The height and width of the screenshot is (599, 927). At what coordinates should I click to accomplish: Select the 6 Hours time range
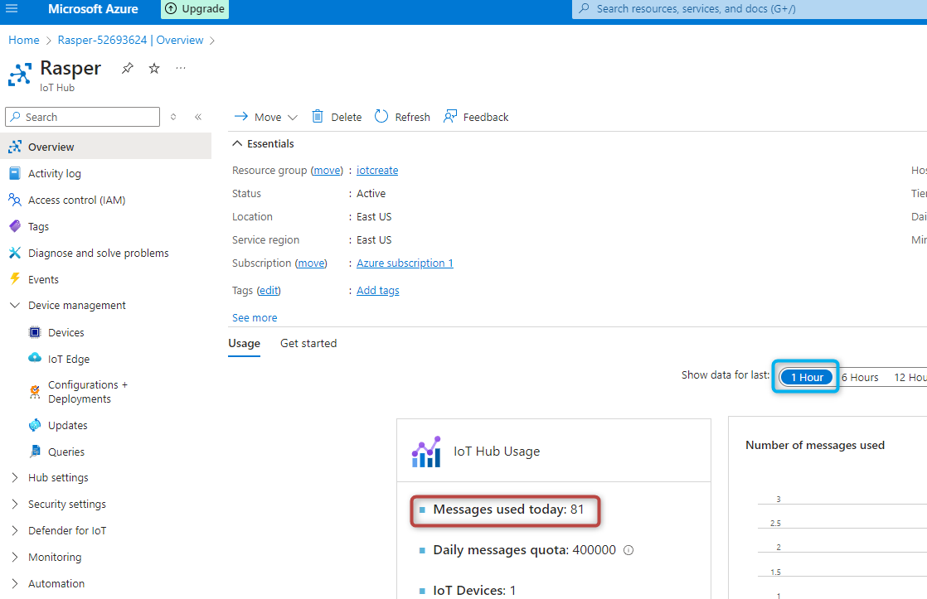860,377
